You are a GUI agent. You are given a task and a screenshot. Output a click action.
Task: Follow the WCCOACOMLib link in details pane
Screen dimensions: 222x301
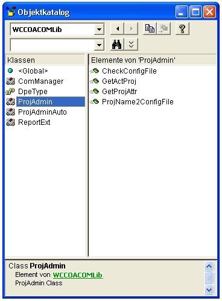click(x=78, y=275)
